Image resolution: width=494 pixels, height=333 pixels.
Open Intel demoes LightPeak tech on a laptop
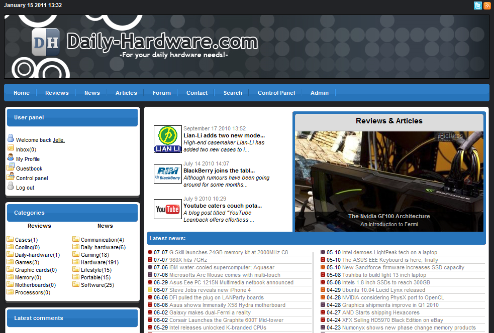pos(389,252)
